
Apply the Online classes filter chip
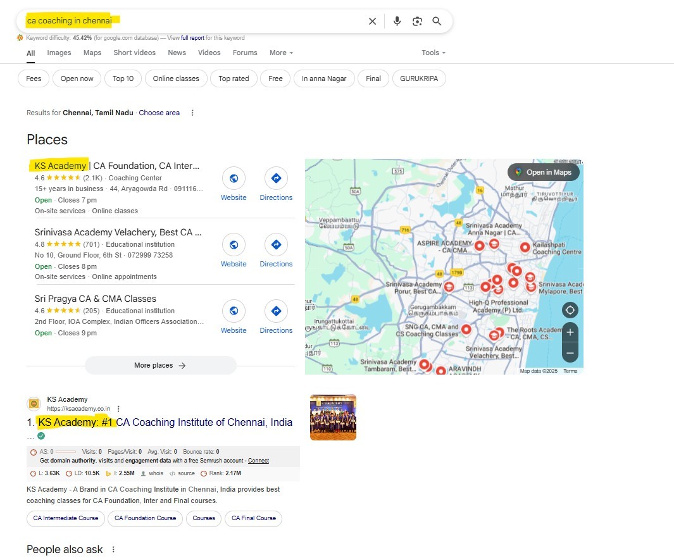(x=176, y=78)
